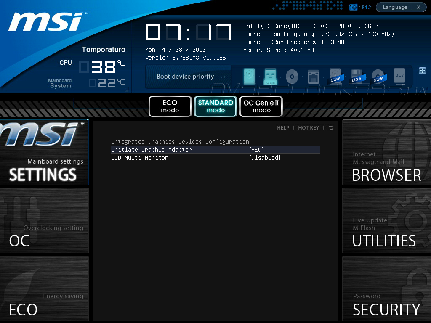Open SECURITY Password section

(x=387, y=289)
